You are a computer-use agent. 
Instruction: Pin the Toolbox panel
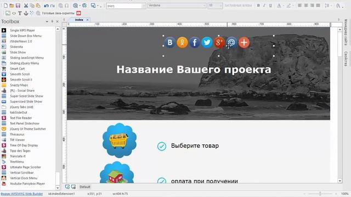[x=52, y=21]
